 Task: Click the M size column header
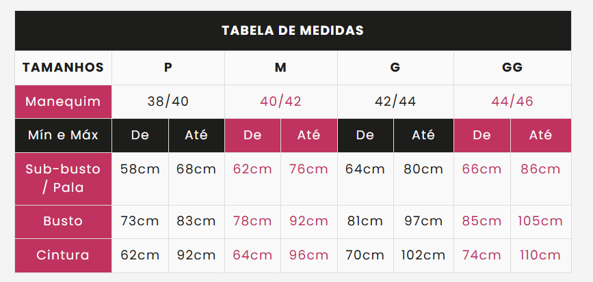click(281, 68)
